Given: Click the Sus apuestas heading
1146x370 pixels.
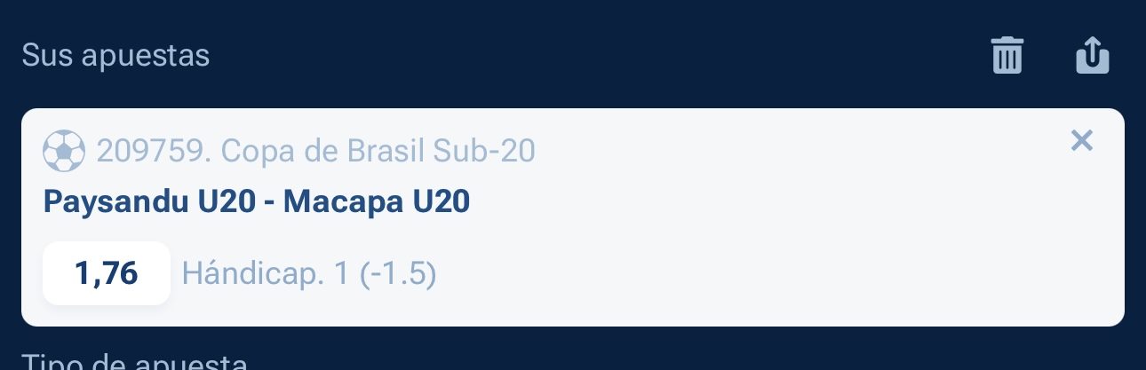Looking at the screenshot, I should [115, 55].
